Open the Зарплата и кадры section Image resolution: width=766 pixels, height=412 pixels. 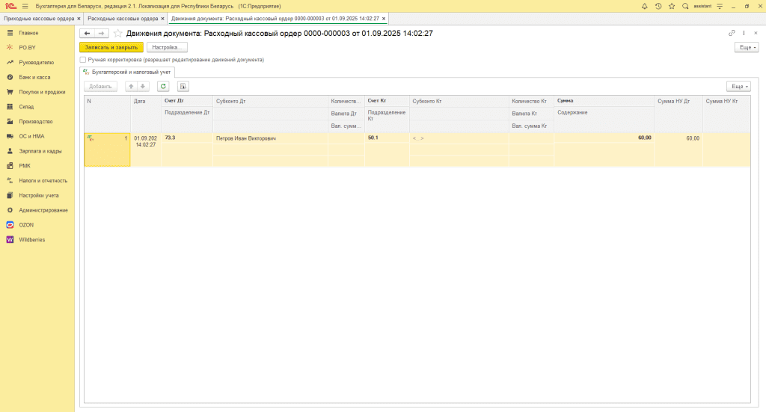40,151
